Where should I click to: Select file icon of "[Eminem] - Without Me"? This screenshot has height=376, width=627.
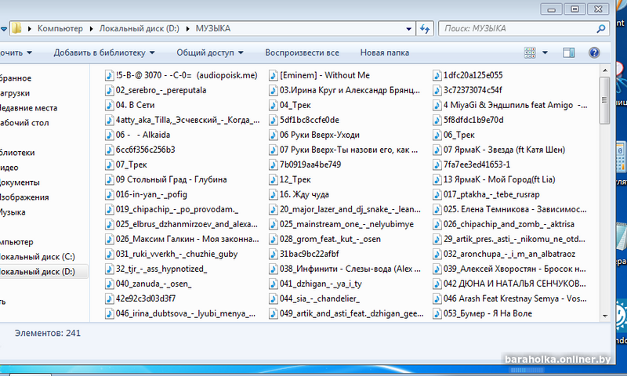[273, 75]
